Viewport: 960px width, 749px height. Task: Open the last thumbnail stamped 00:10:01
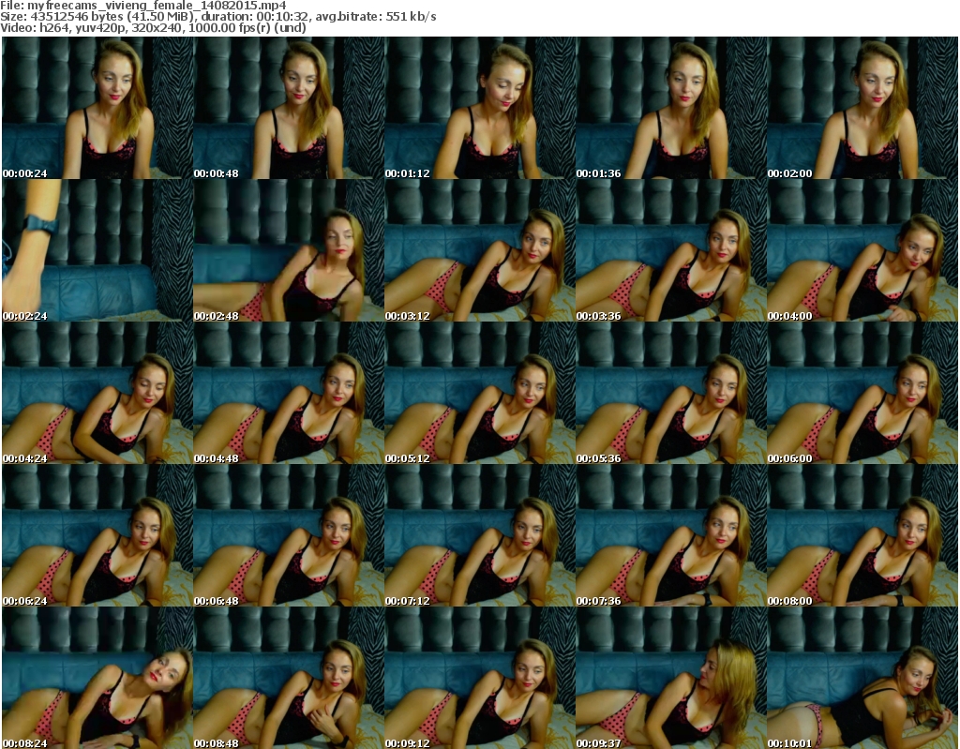[x=862, y=678]
